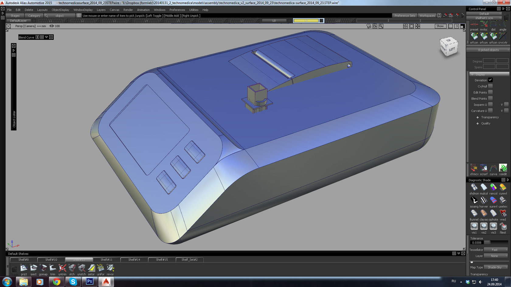Image resolution: width=511 pixels, height=287 pixels.
Task: Apply the horver diagnostic shading icon
Action: click(484, 200)
